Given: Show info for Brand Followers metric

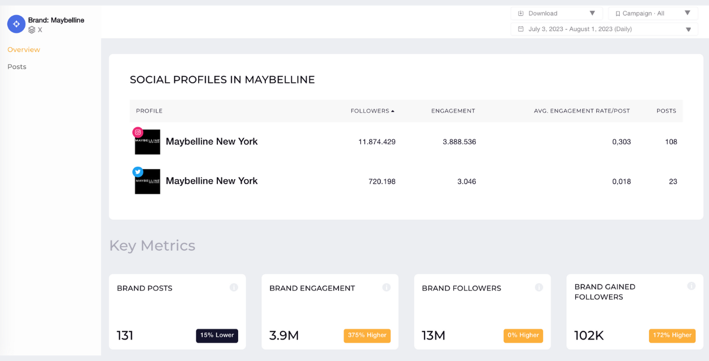Looking at the screenshot, I should [x=539, y=287].
